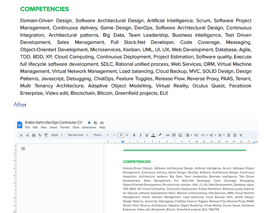The width and height of the screenshot is (265, 213).
Task: Toggle bold formatting
Action: coord(134,135)
